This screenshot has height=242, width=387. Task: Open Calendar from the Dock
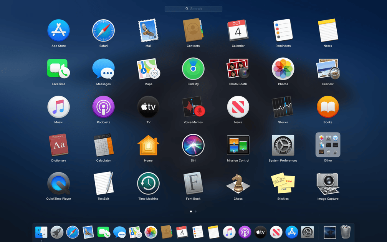182,232
